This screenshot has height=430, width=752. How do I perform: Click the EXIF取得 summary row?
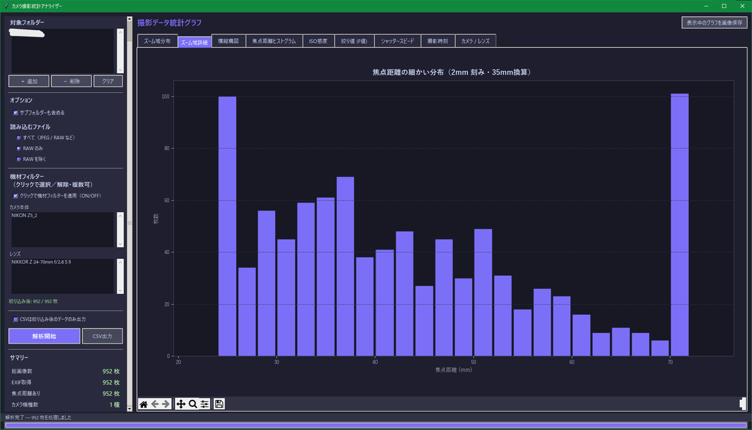[x=65, y=382]
